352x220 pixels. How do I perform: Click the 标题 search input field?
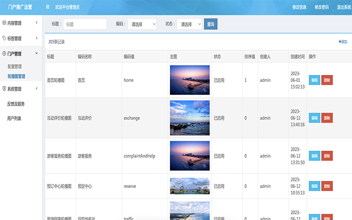(85, 24)
